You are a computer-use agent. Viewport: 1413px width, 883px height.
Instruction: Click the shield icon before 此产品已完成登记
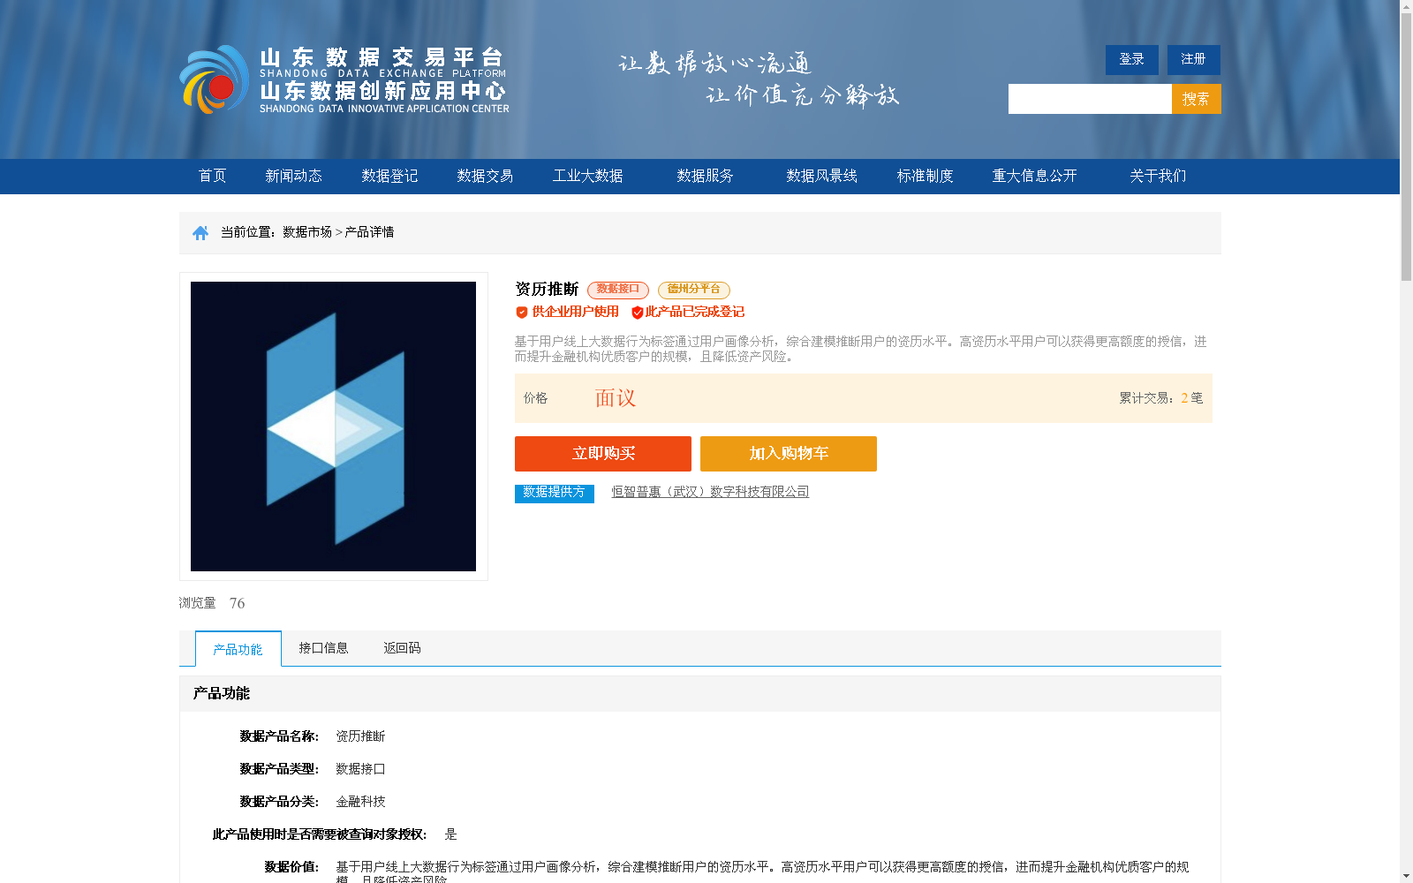[638, 313]
